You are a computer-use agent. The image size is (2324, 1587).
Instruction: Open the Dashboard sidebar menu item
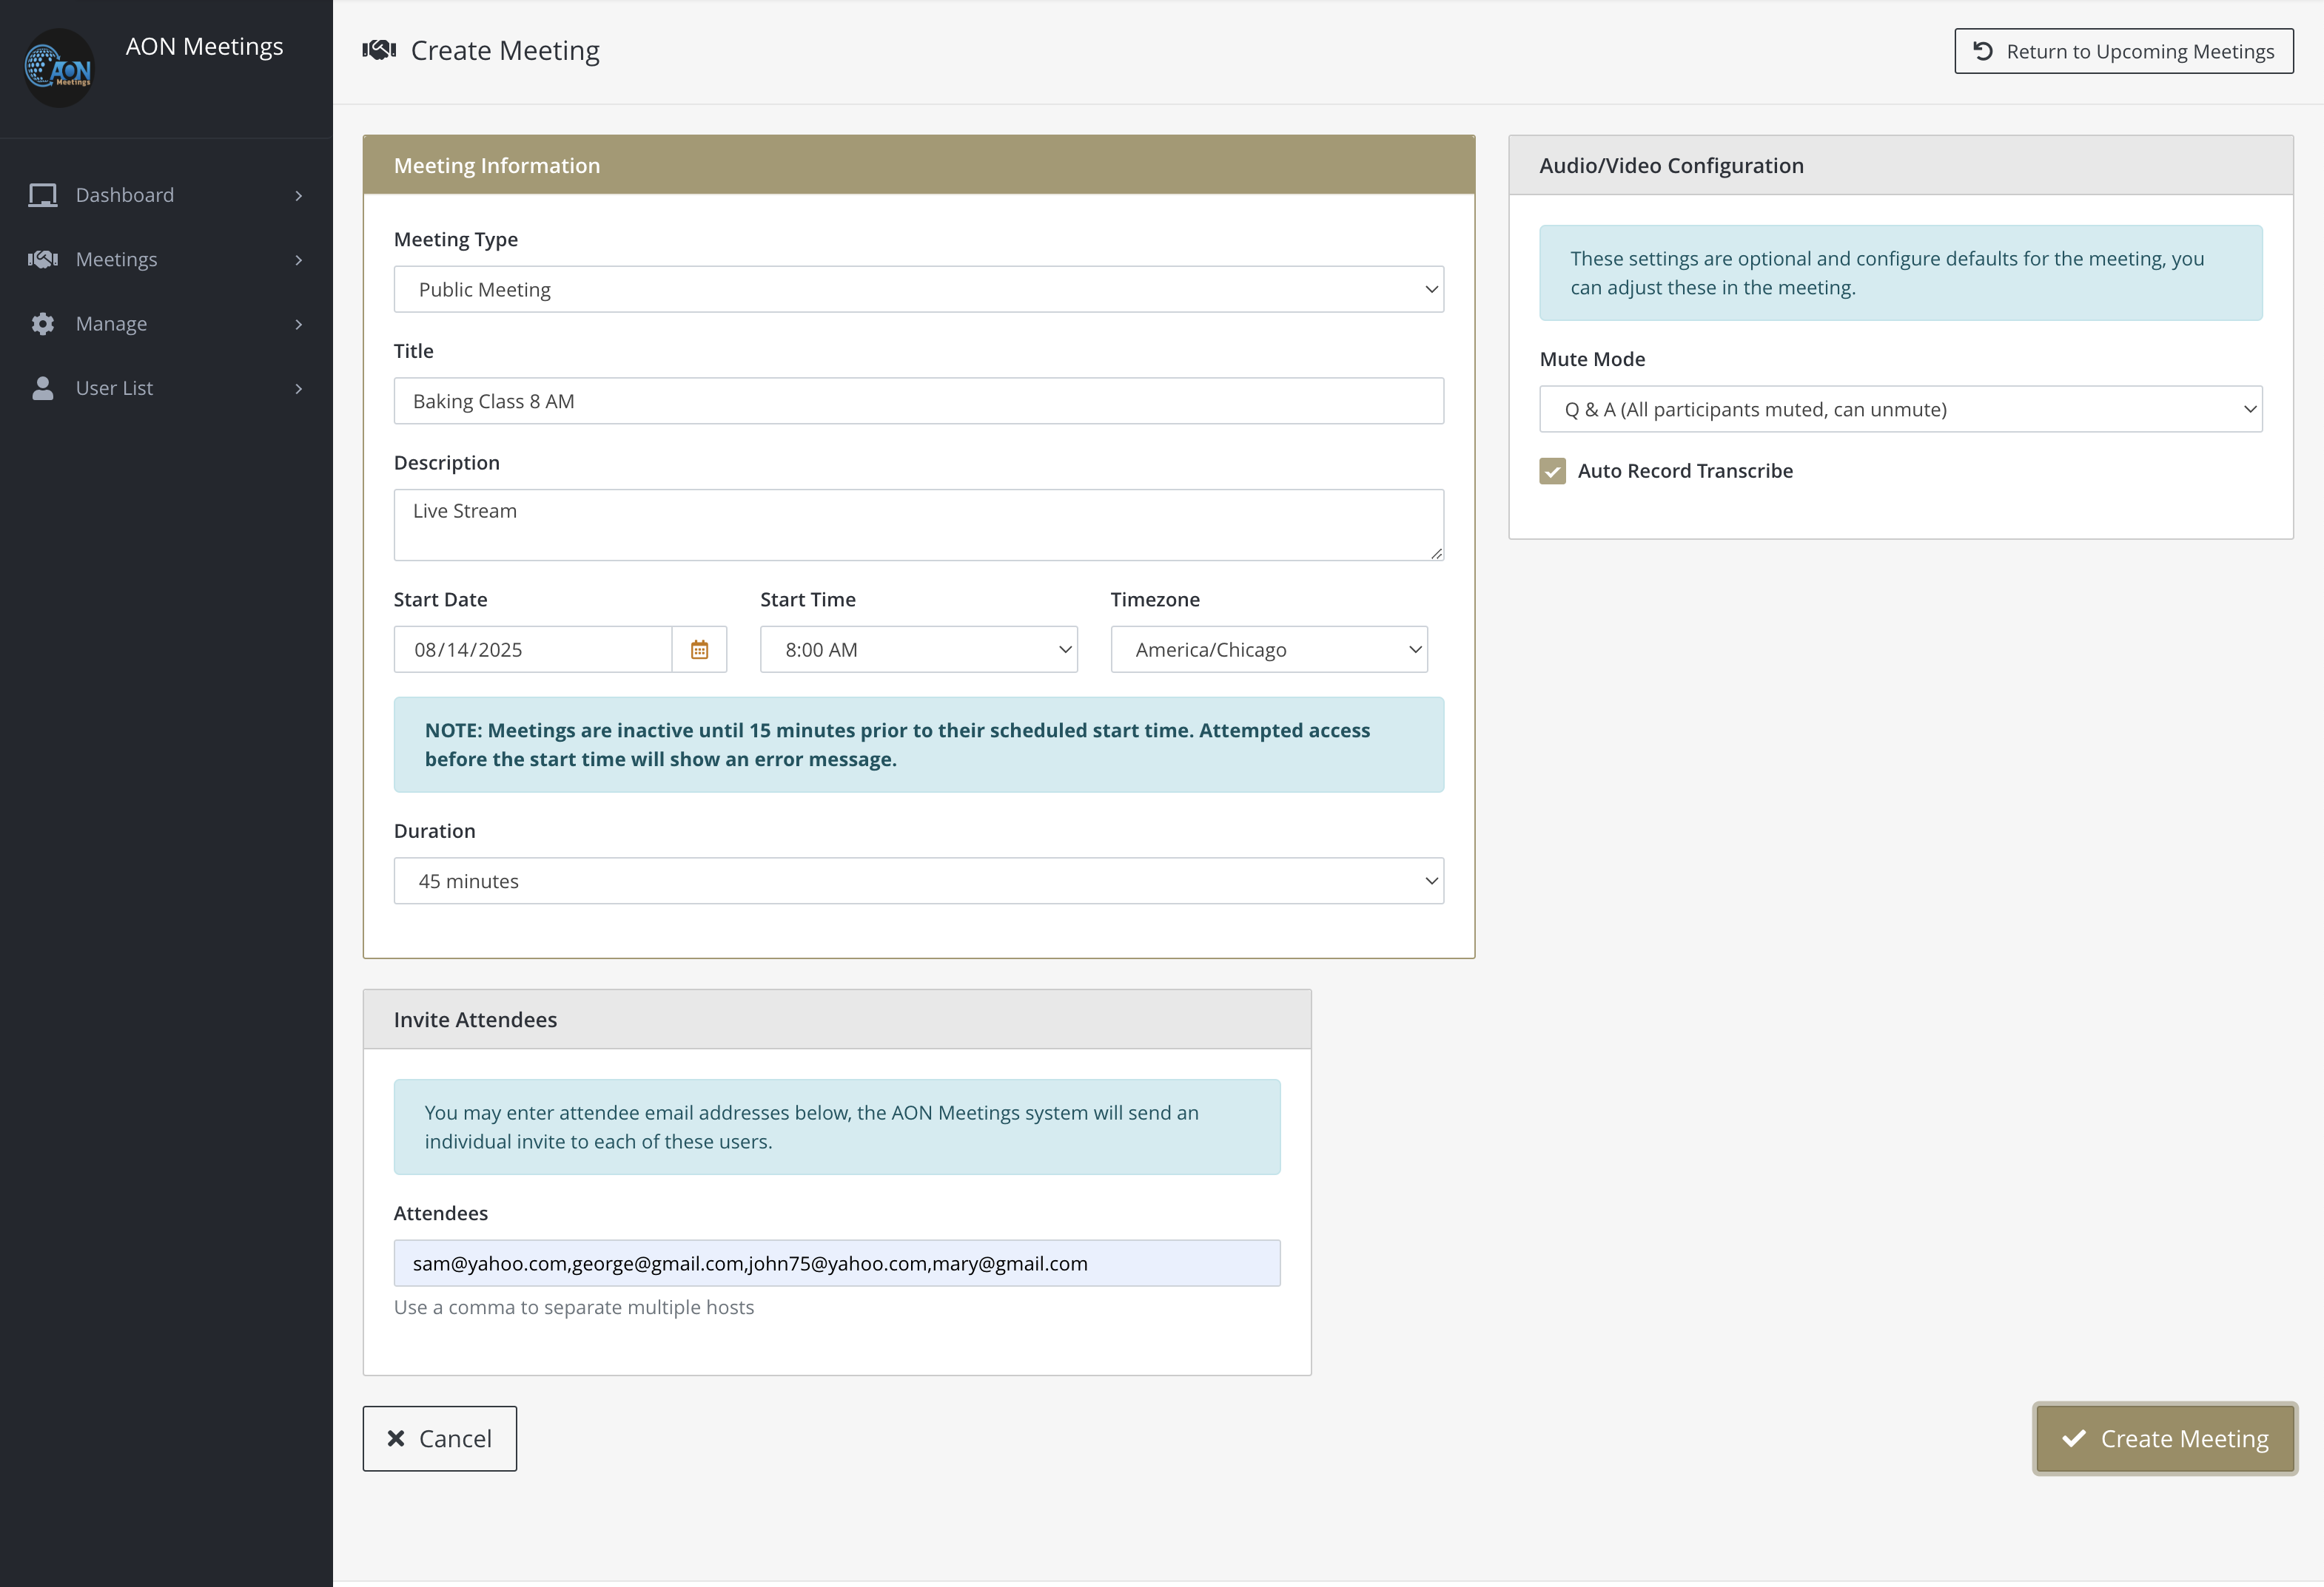tap(125, 195)
